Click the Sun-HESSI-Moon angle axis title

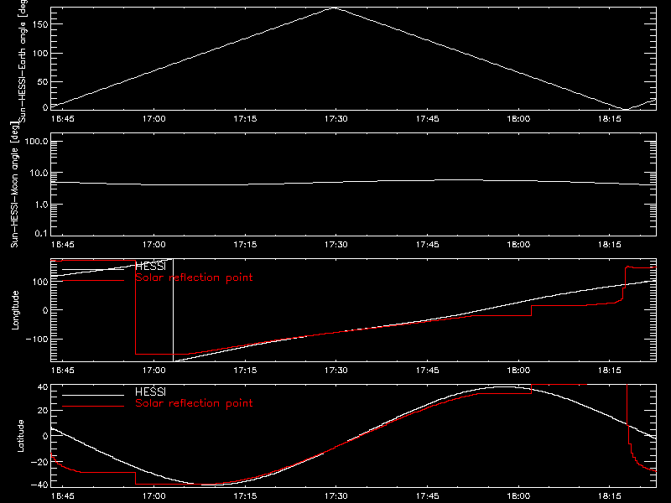coord(14,184)
